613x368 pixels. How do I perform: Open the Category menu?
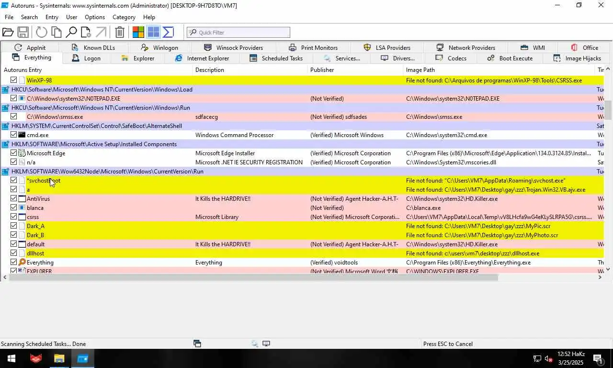click(x=124, y=17)
